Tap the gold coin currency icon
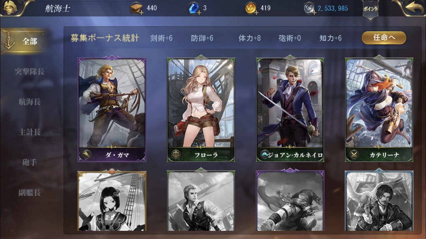The image size is (426, 239). 251,8
